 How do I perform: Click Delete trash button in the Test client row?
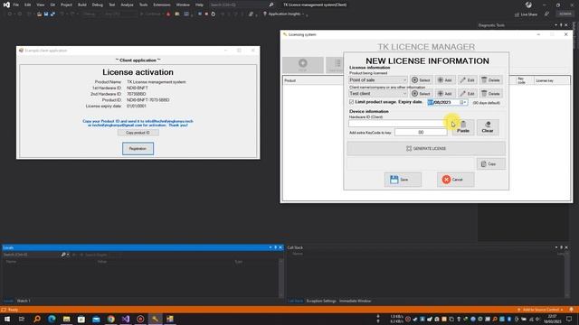(490, 94)
